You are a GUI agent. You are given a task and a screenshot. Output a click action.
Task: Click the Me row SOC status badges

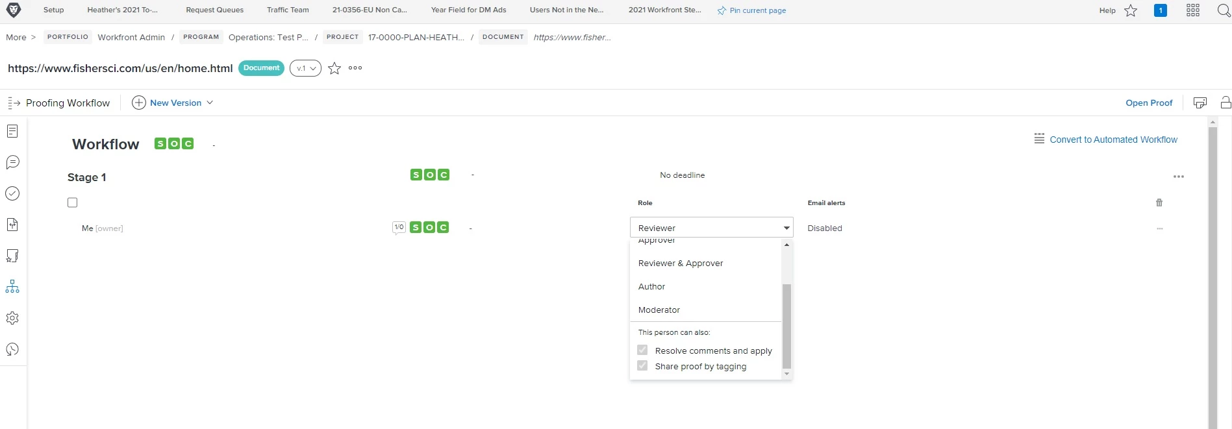(429, 227)
